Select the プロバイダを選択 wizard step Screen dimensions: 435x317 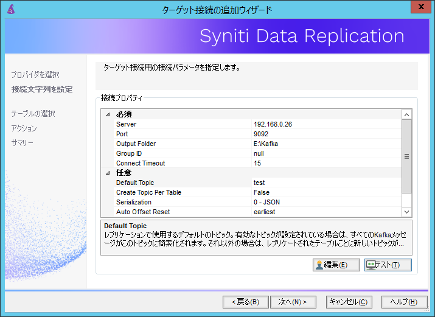pos(35,75)
